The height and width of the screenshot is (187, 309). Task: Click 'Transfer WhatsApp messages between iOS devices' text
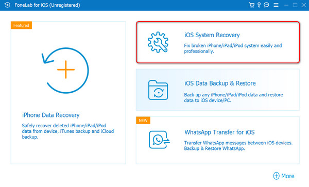(x=238, y=146)
